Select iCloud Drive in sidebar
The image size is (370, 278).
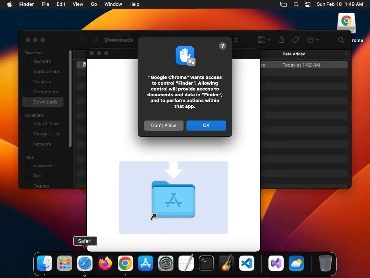pos(43,124)
